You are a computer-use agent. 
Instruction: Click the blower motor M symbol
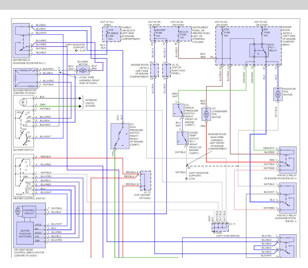coord(83,70)
